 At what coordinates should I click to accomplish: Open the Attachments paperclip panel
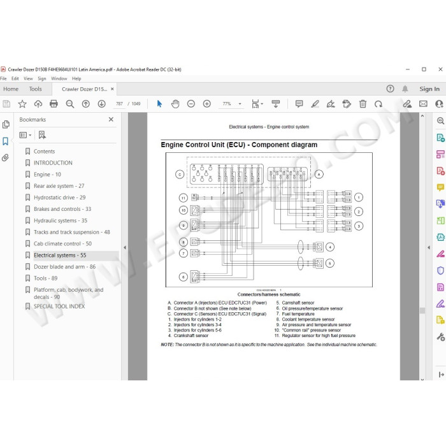pos(5,157)
